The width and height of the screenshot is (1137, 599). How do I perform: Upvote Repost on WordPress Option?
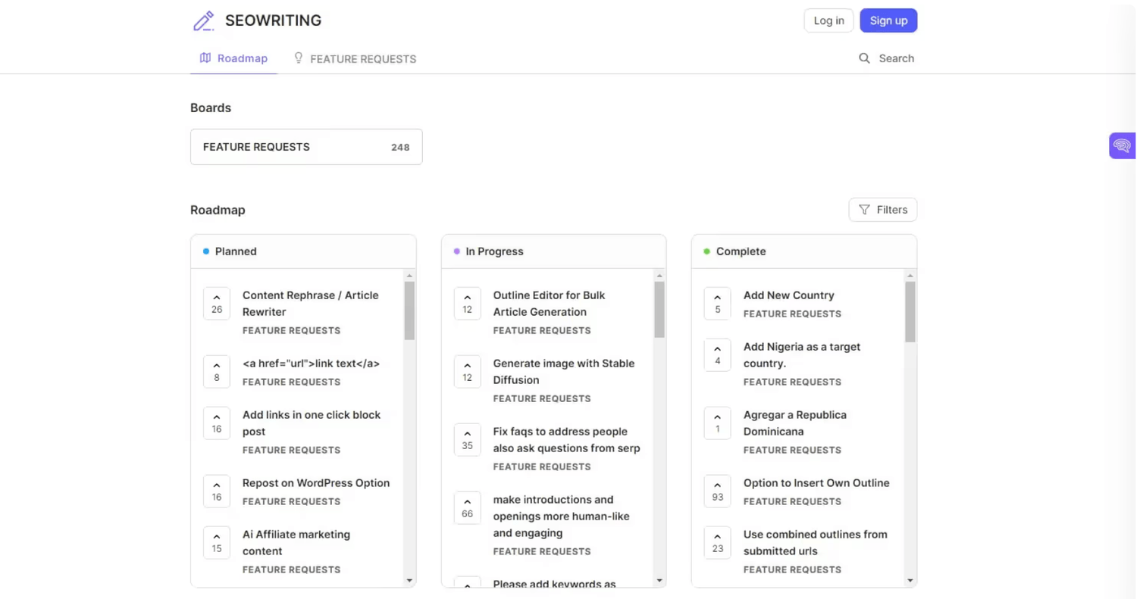pyautogui.click(x=217, y=491)
